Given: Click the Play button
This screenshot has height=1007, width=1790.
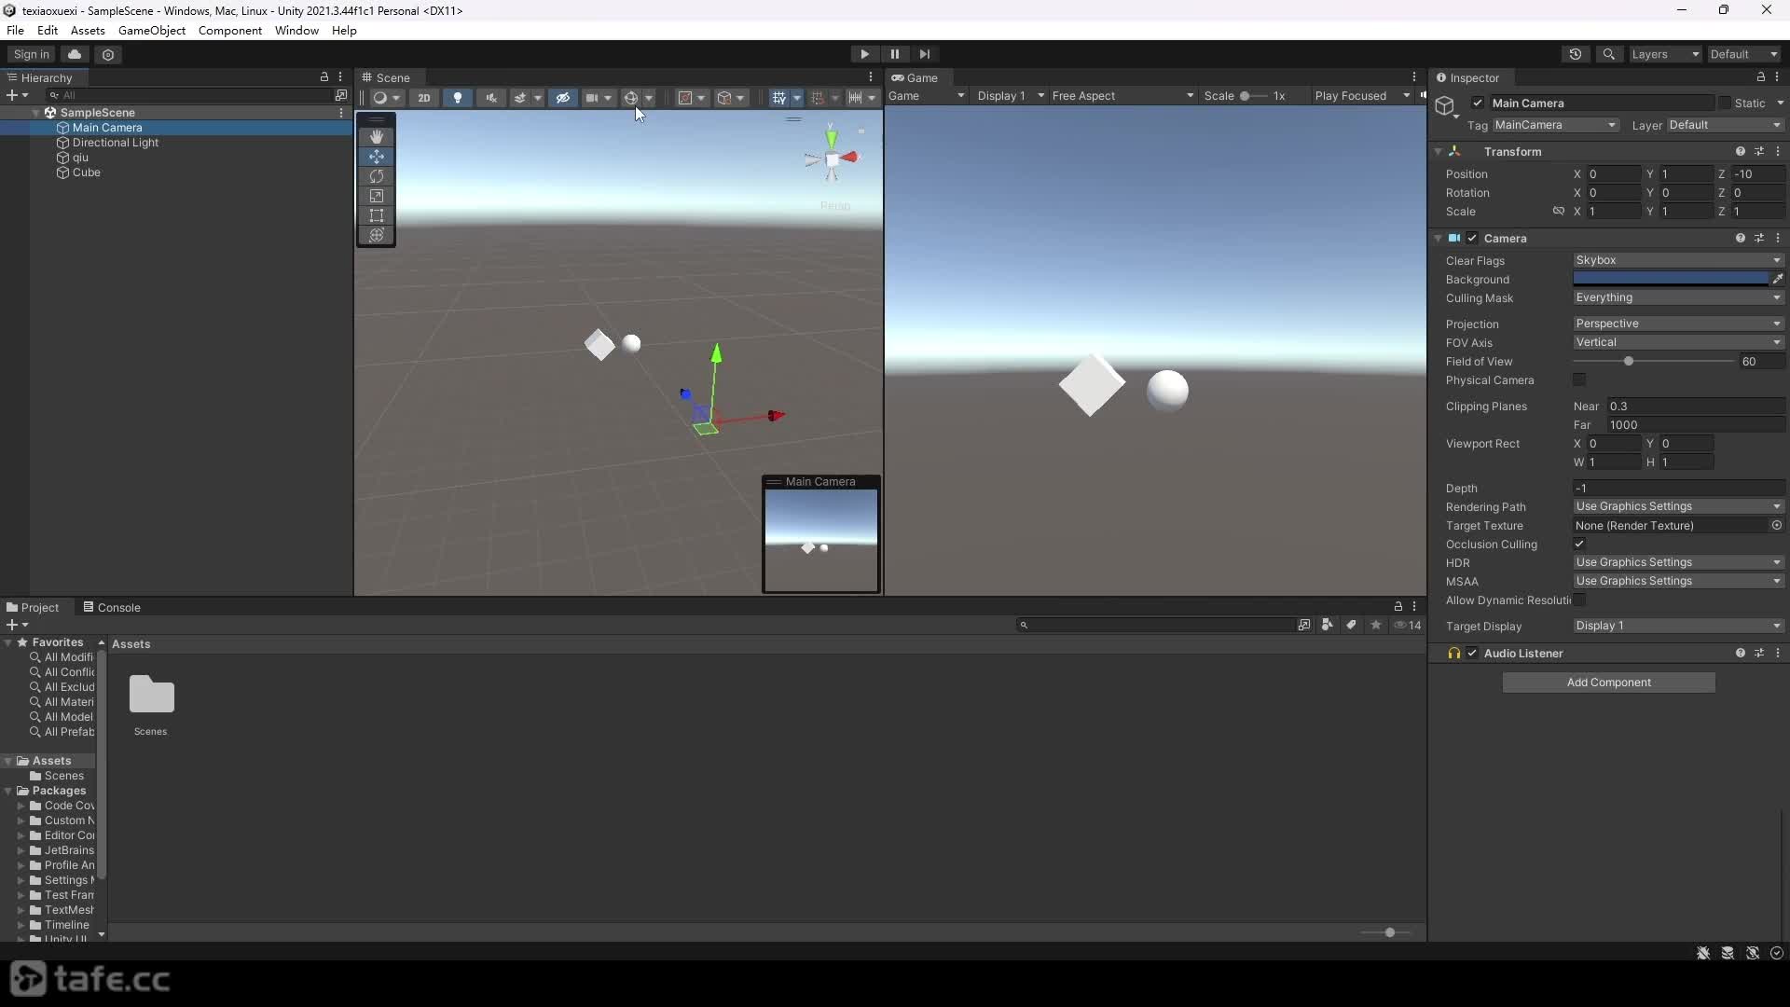Looking at the screenshot, I should 864,54.
